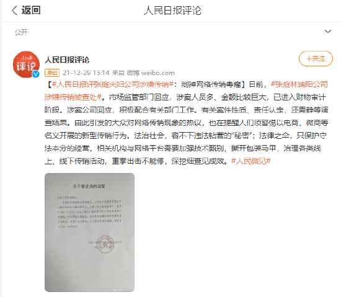
Task: Go back via the 返回 label
Action: pyautogui.click(x=31, y=10)
